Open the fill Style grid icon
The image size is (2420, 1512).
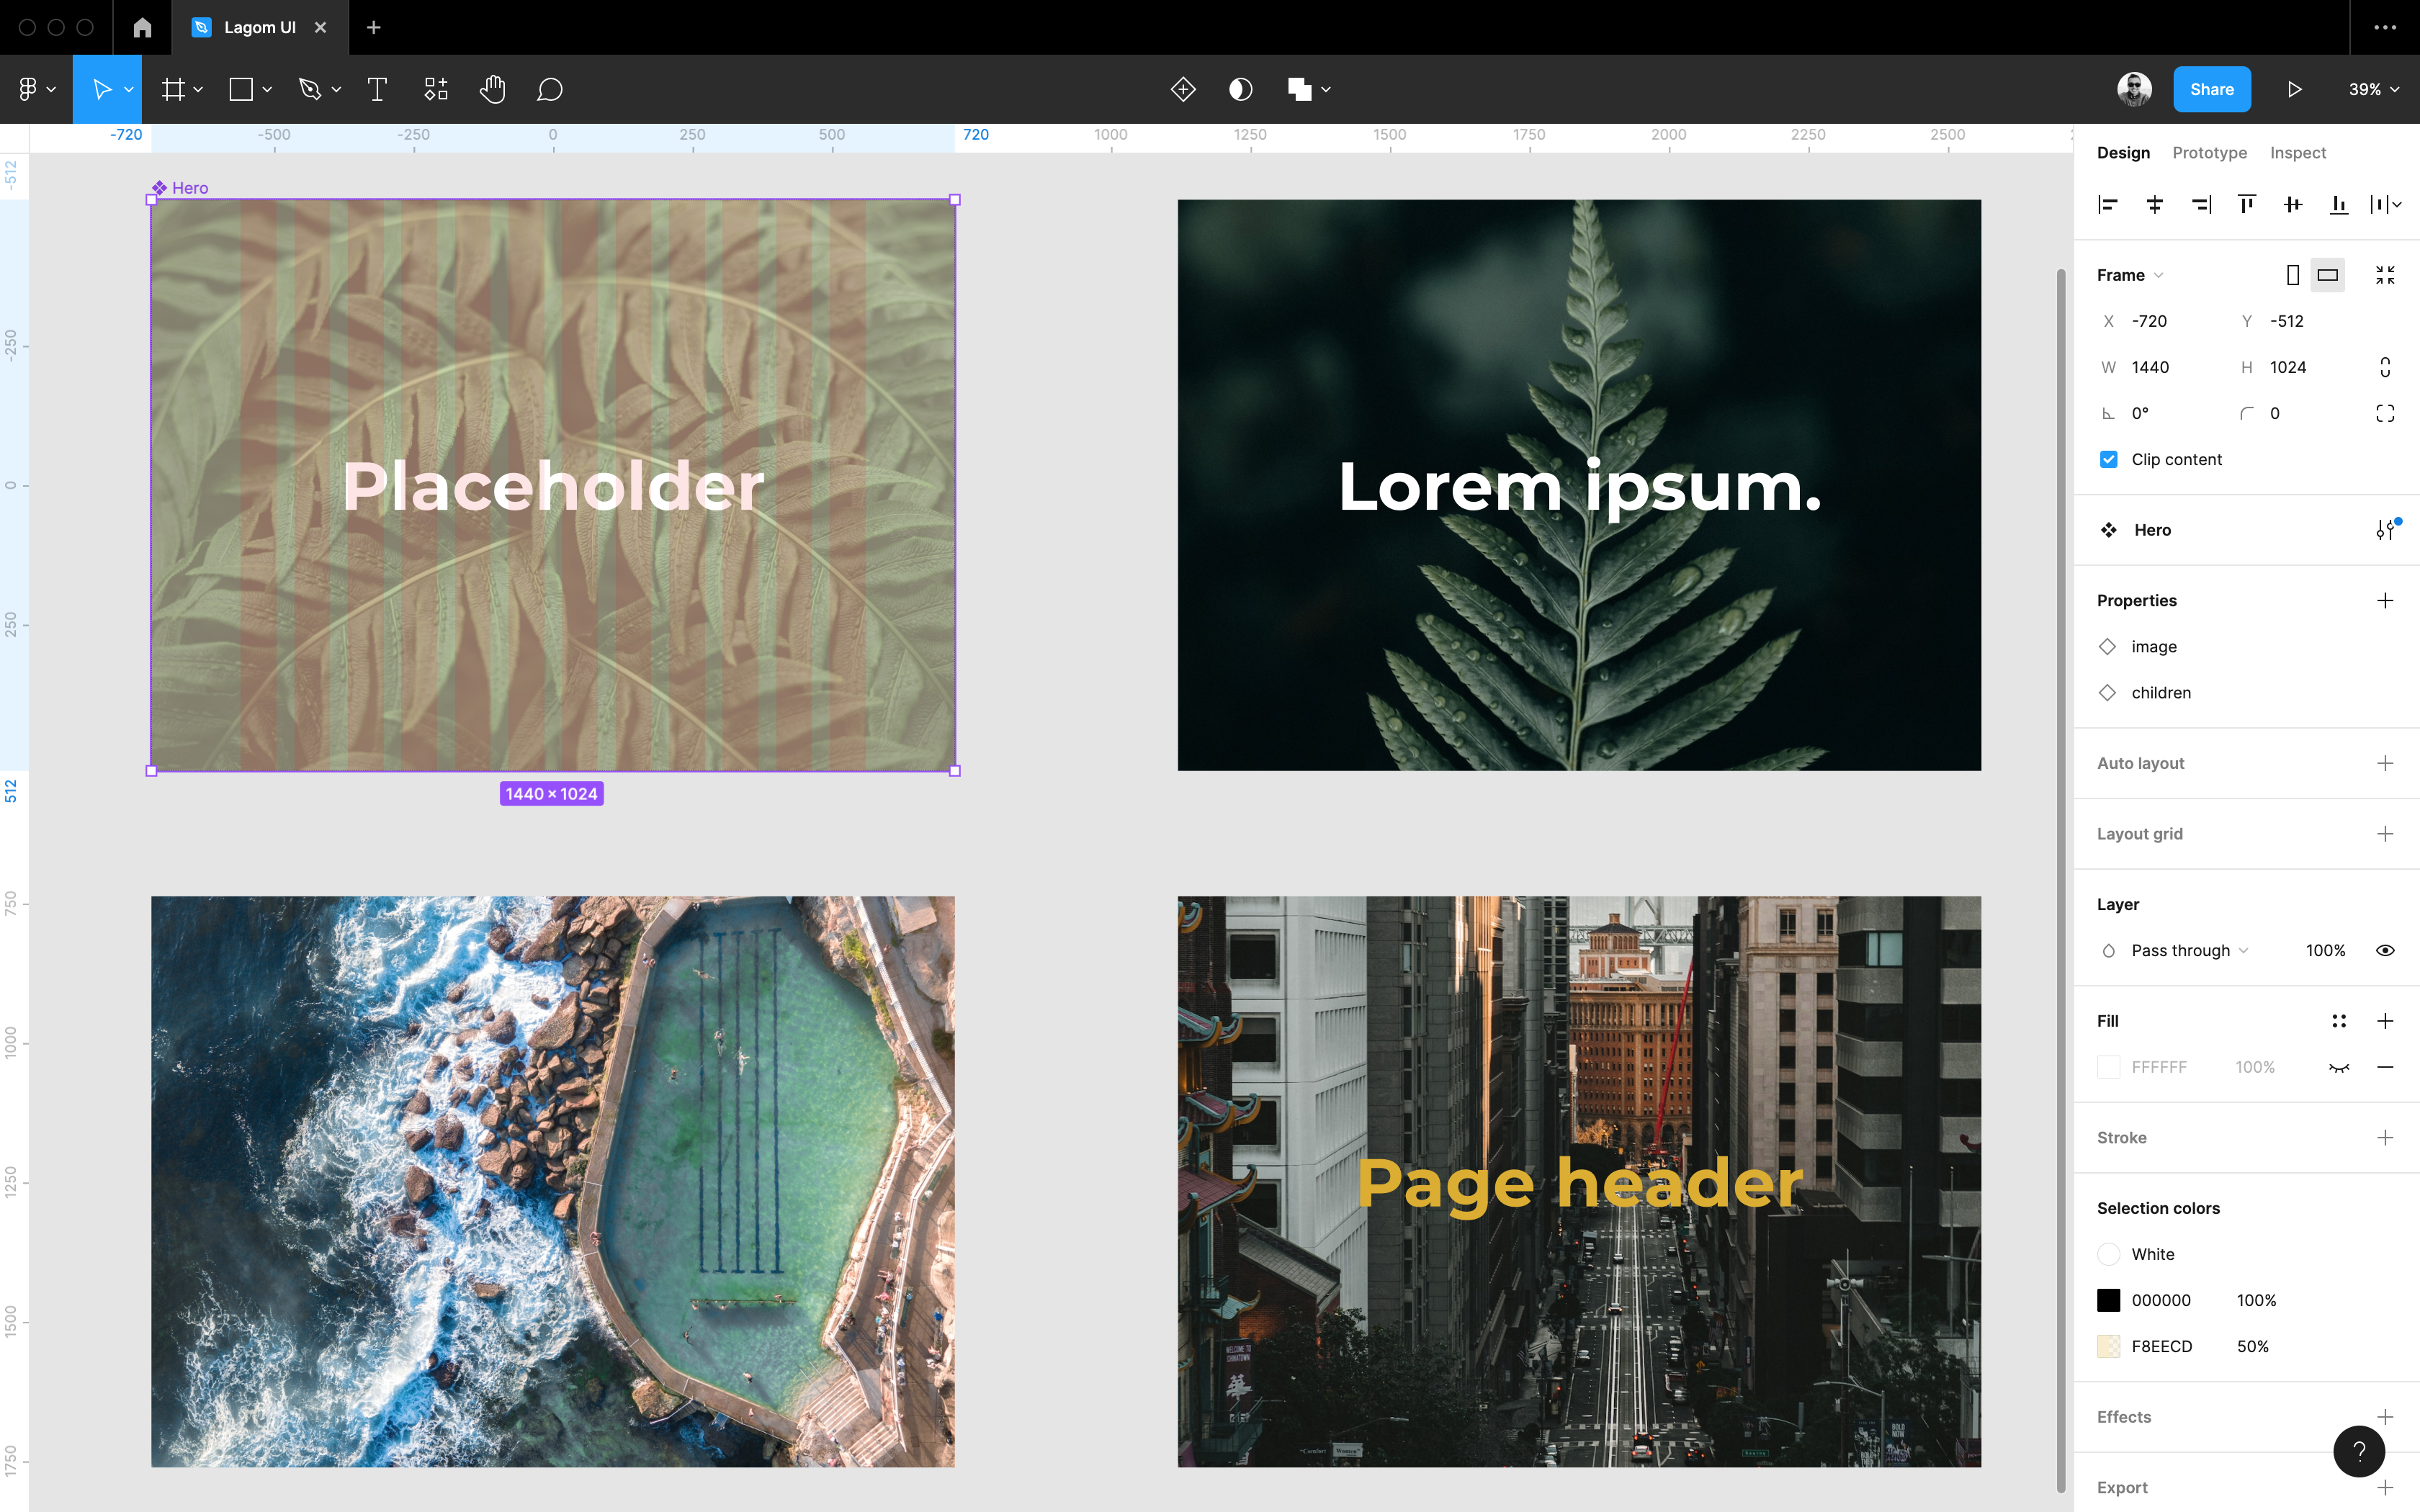tap(2339, 1021)
